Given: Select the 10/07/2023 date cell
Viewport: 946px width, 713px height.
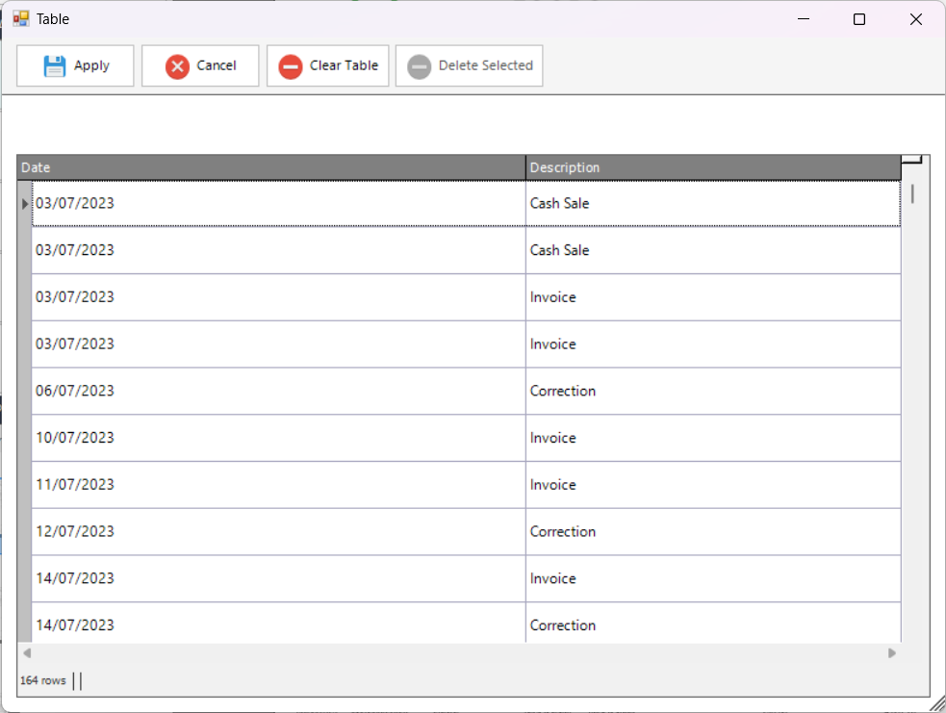Looking at the screenshot, I should tap(278, 438).
